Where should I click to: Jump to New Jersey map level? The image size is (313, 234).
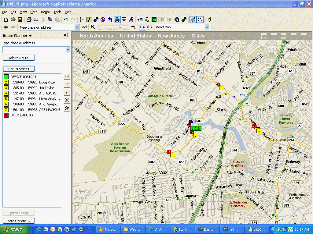(x=171, y=36)
